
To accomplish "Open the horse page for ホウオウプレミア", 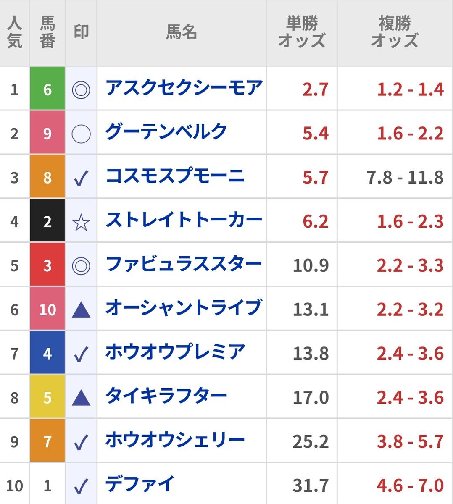I will pyautogui.click(x=175, y=352).
